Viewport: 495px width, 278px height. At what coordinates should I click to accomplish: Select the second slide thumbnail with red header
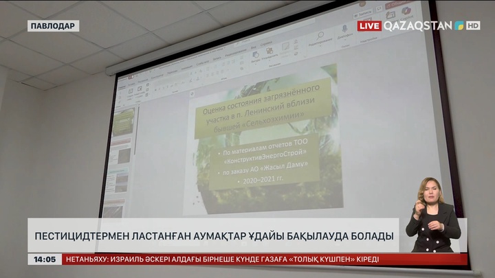120,152
